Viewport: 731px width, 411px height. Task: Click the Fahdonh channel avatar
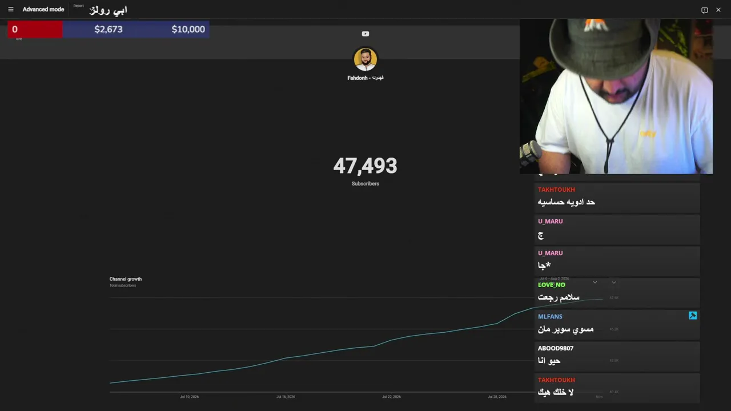pos(365,59)
